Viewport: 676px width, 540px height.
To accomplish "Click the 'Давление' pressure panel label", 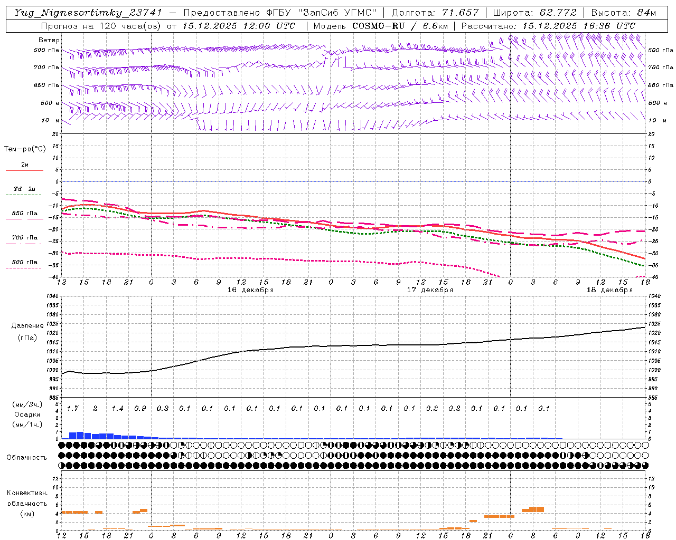I will (x=27, y=326).
